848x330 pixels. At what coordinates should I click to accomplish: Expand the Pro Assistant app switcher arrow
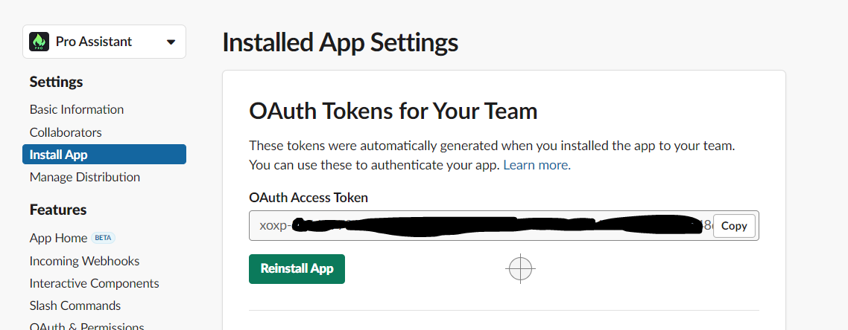(x=171, y=42)
